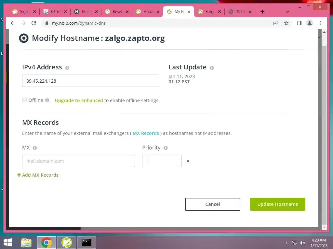This screenshot has width=333, height=249.
Task: Open a new browser tab
Action: point(262,12)
